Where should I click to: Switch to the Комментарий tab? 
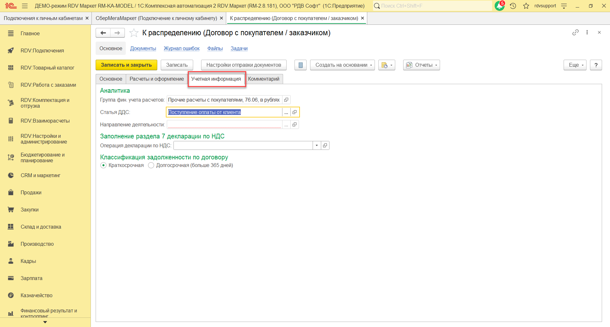[263, 79]
